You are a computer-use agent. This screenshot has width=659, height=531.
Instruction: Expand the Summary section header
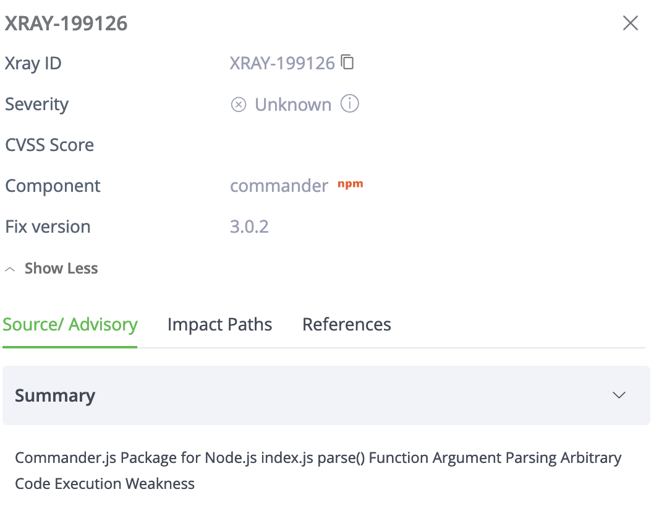click(54, 395)
